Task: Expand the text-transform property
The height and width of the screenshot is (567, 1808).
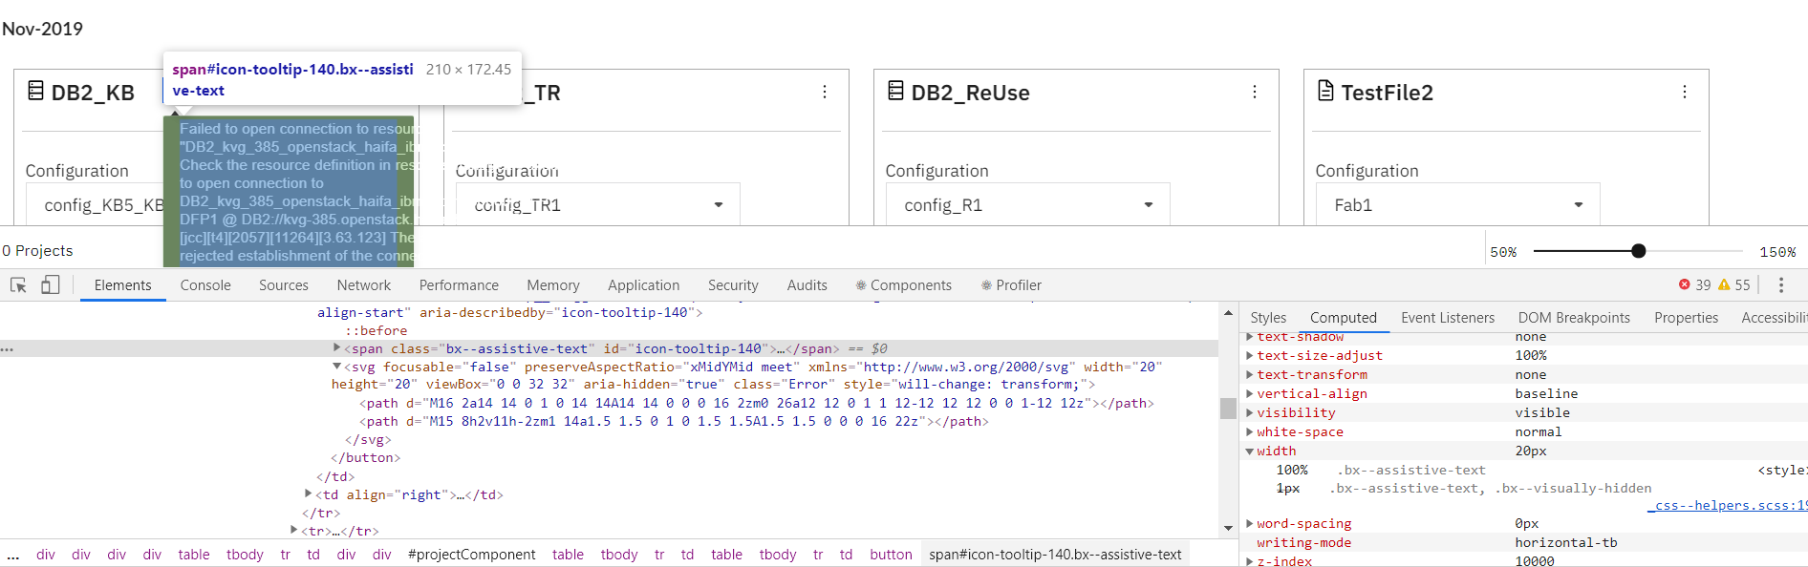Action: point(1249,374)
